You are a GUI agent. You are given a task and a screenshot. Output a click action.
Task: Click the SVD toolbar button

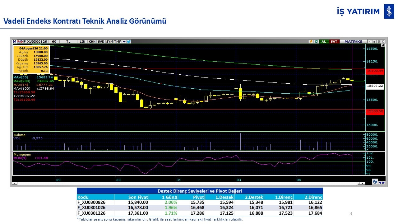coord(101,41)
